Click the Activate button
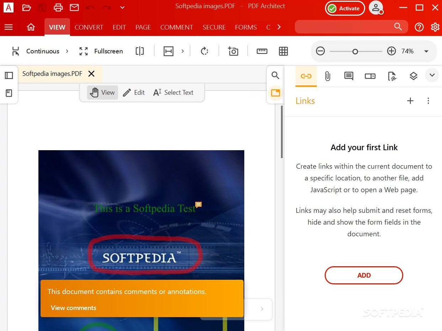This screenshot has height=331, width=442. coord(345,9)
